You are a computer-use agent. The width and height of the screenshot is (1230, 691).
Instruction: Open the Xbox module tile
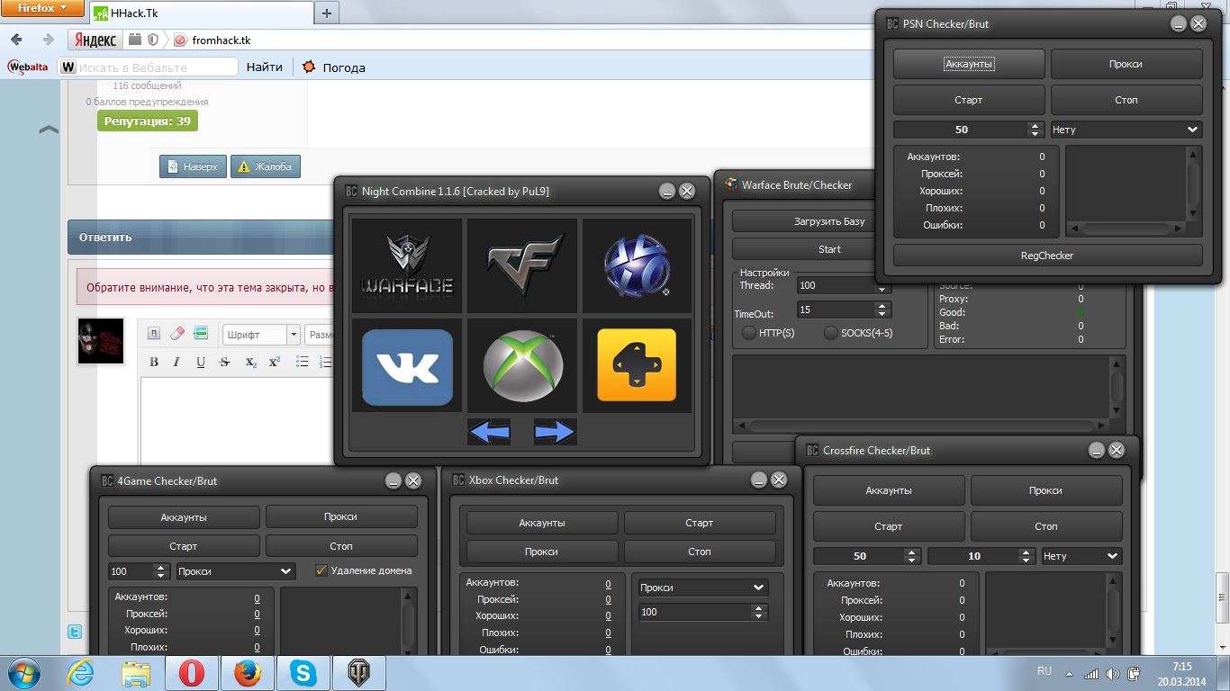pos(522,366)
